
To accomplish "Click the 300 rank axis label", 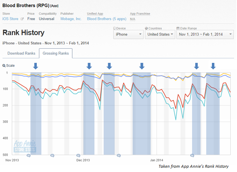I will pyautogui.click(x=5, y=121).
